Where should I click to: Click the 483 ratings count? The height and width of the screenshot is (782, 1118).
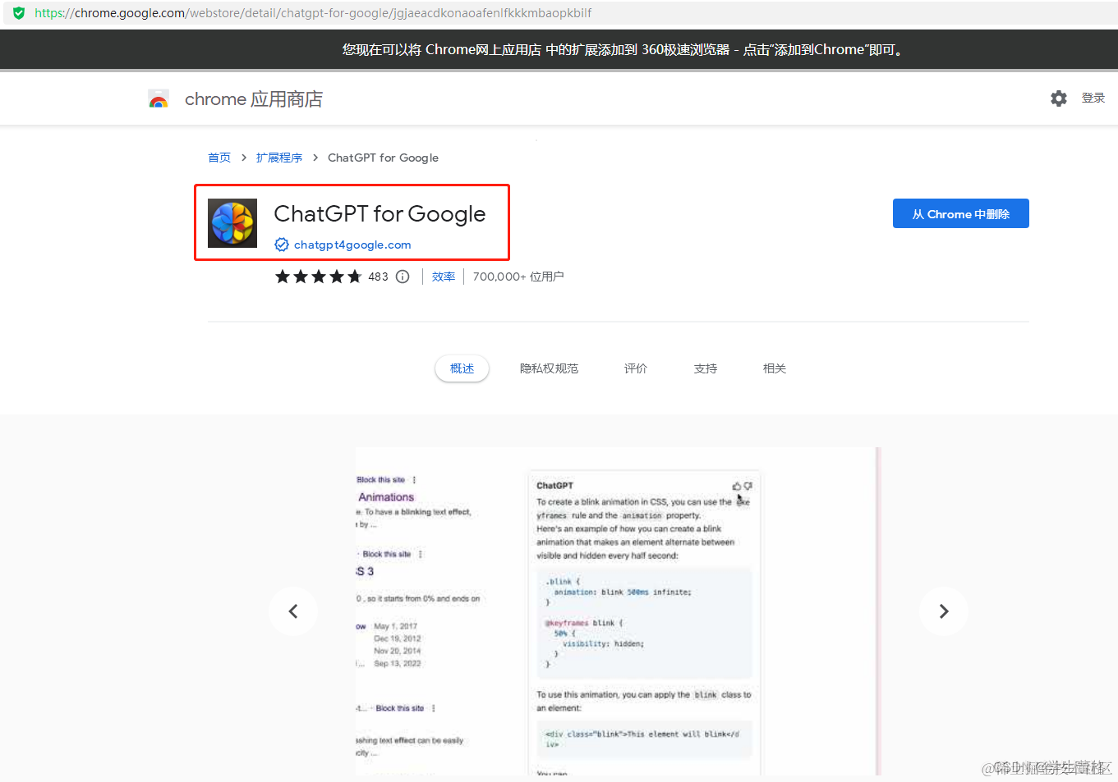click(378, 277)
